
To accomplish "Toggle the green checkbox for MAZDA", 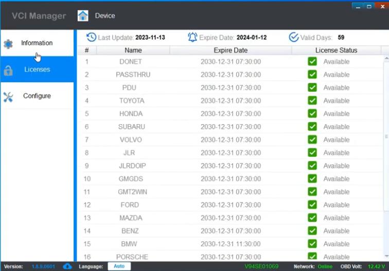I will tap(312, 217).
